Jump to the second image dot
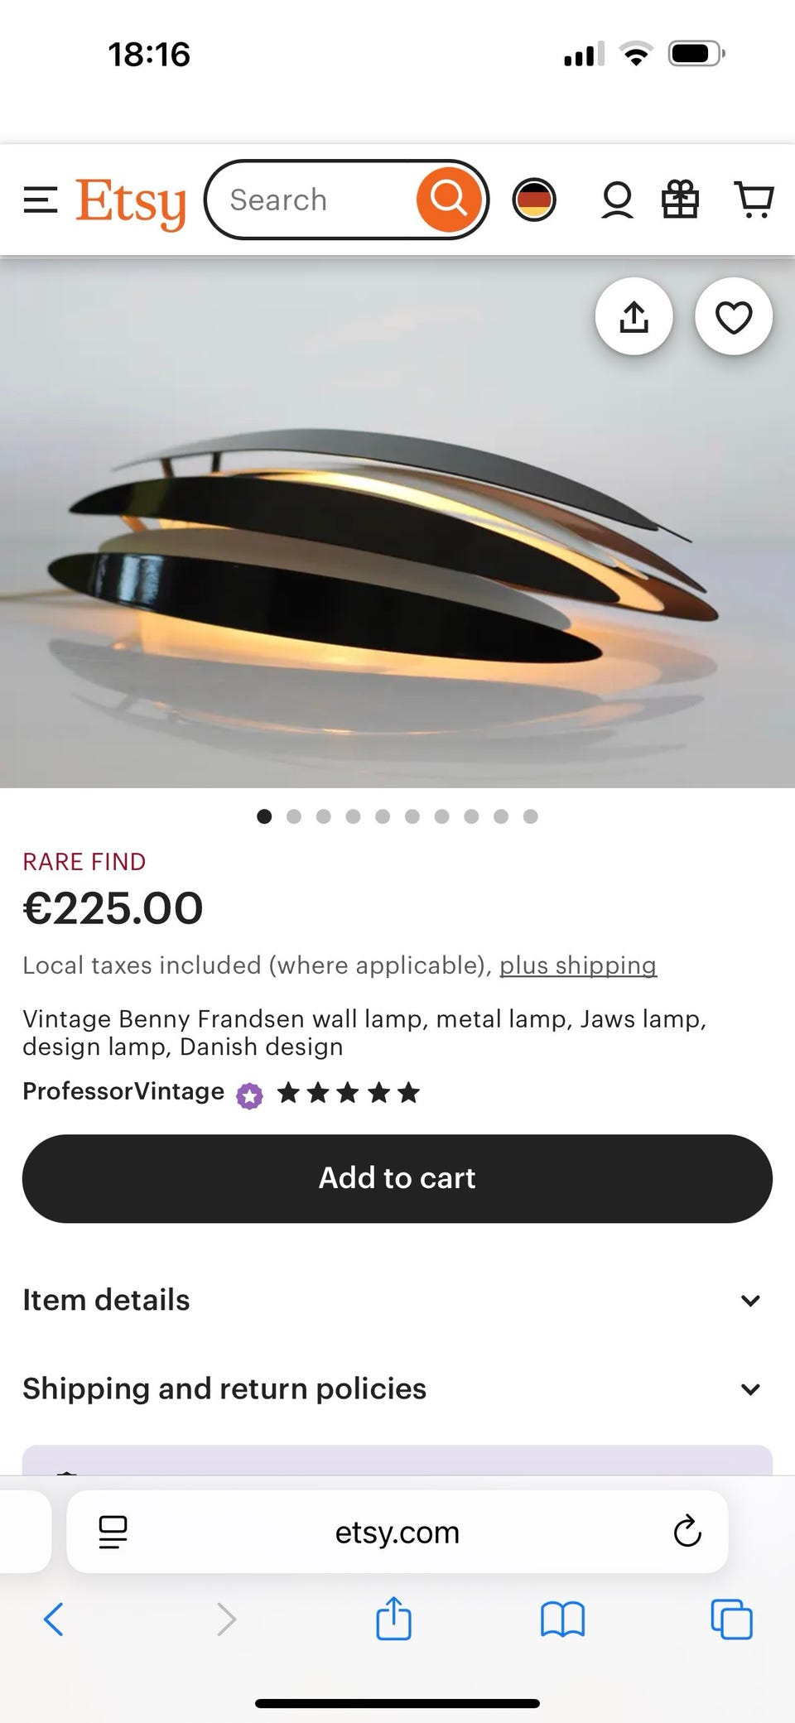The image size is (795, 1723). (x=294, y=816)
